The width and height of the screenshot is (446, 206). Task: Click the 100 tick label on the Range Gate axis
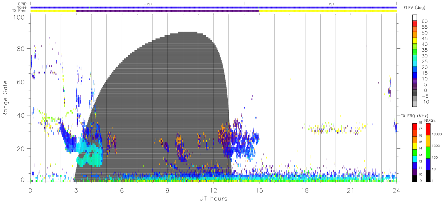pos(19,17)
